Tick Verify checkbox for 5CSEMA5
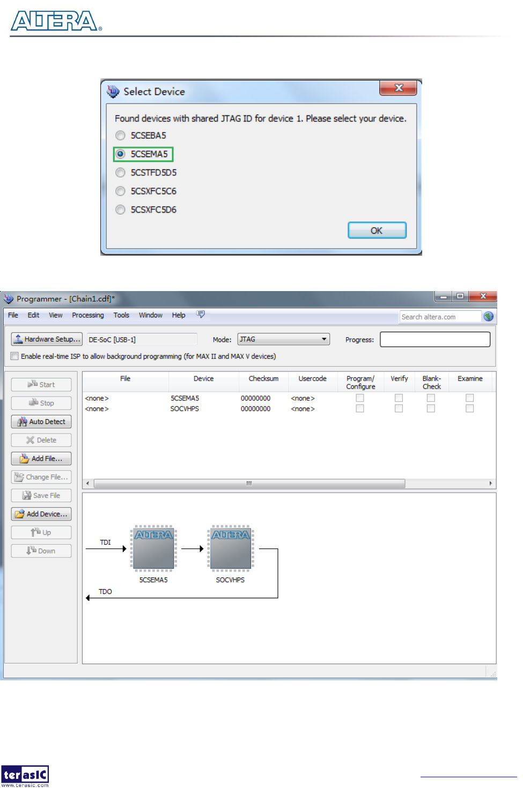Screen dimensions: 523x788 tap(399, 398)
